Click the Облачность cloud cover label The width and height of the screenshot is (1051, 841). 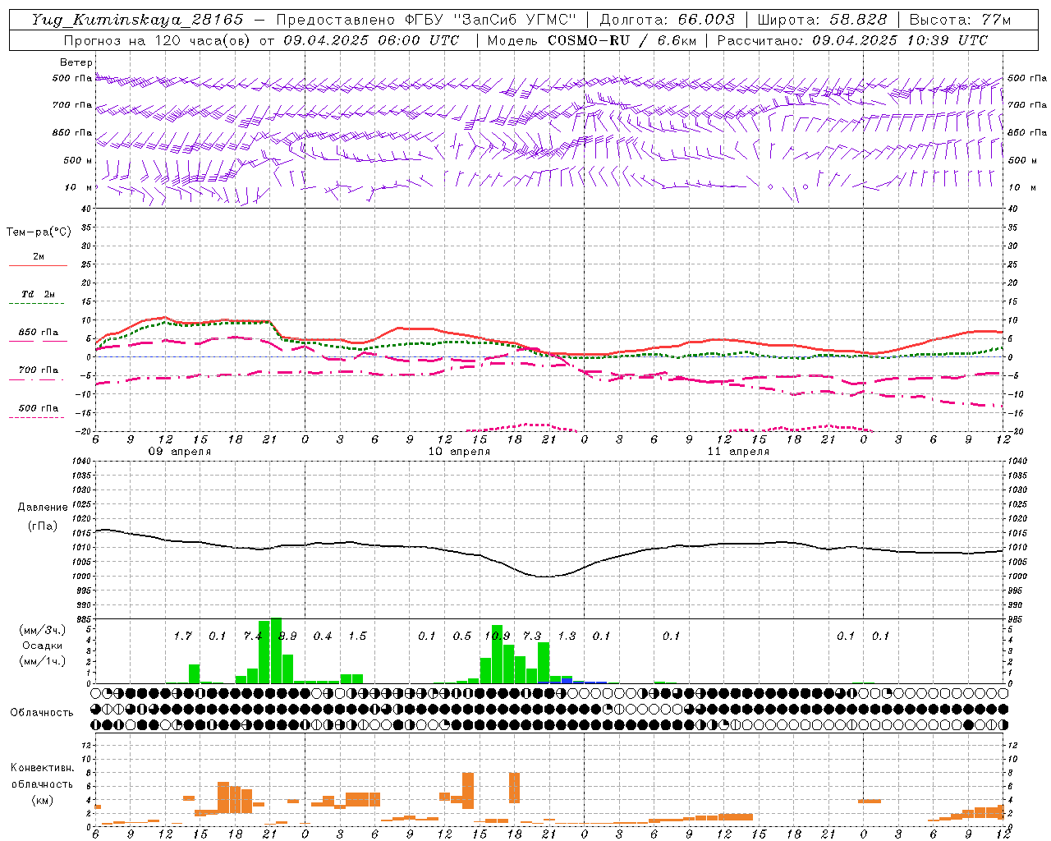coord(42,712)
